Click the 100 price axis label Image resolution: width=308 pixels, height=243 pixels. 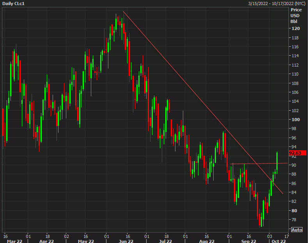[x=296, y=120]
